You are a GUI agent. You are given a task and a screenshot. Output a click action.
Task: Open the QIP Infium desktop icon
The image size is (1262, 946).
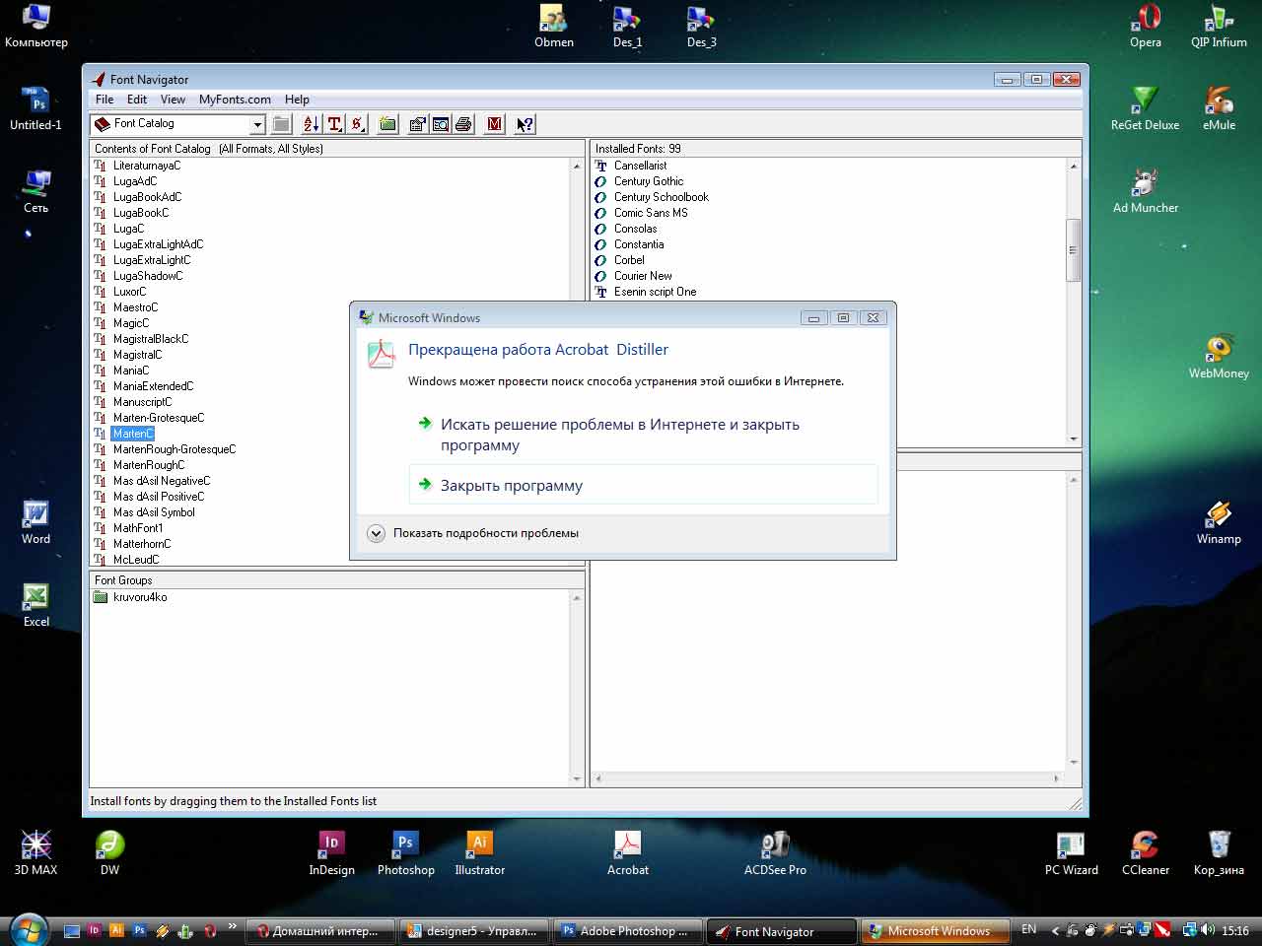point(1219,27)
